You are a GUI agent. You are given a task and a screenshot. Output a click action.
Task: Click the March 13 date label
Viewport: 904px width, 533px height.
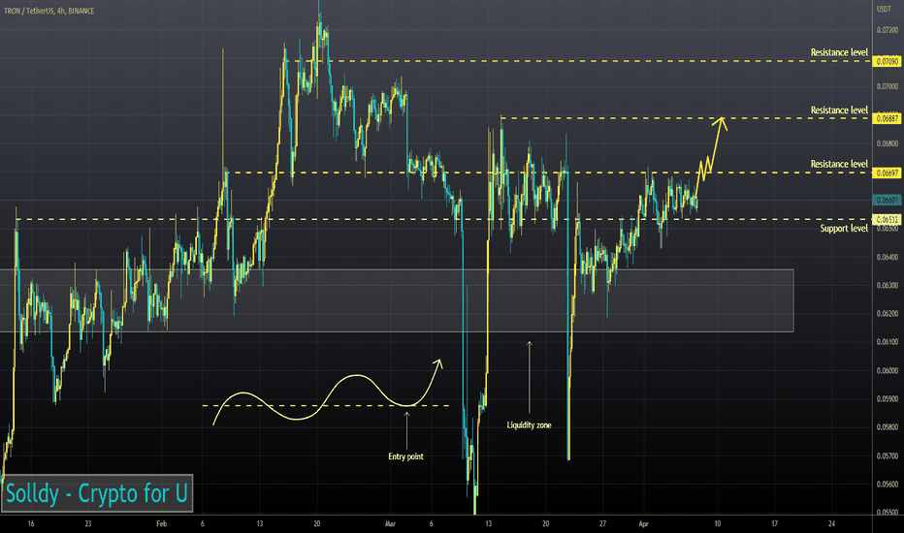click(488, 523)
